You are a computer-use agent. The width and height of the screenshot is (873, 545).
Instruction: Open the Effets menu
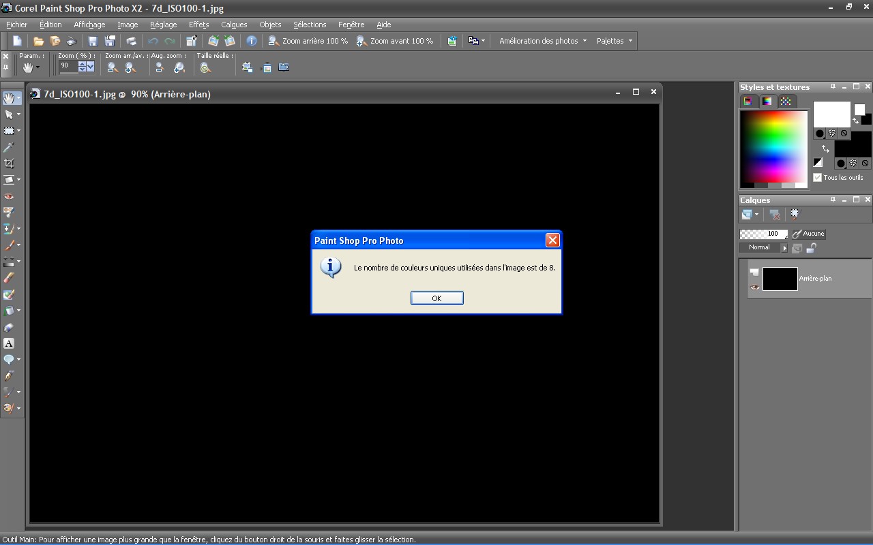click(x=198, y=25)
